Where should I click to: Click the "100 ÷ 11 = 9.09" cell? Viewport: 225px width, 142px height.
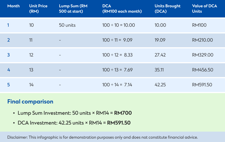pos(117,40)
